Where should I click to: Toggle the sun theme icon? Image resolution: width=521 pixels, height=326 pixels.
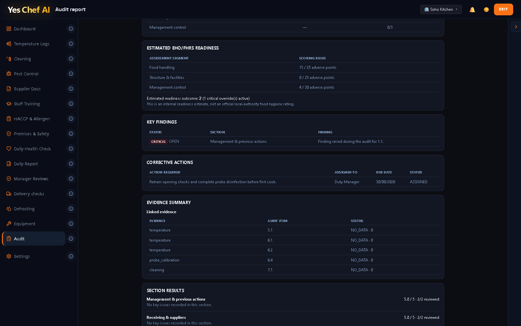tap(486, 9)
